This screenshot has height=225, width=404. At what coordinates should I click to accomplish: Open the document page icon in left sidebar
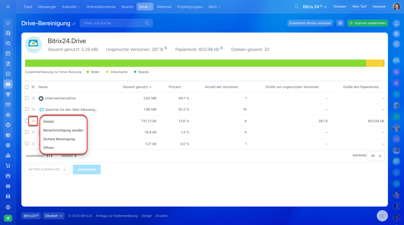[x=8, y=64]
